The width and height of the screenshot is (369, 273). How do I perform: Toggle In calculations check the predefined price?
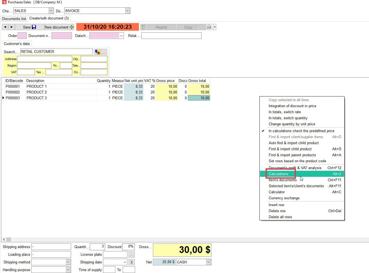pyautogui.click(x=302, y=131)
